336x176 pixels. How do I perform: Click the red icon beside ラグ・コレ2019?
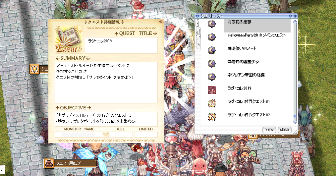212,90
